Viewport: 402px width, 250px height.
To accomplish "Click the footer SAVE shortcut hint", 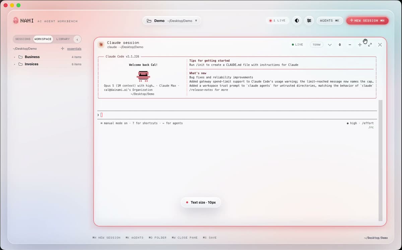I will (x=210, y=238).
